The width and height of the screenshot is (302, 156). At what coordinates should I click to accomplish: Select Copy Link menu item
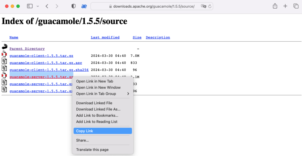point(103,131)
